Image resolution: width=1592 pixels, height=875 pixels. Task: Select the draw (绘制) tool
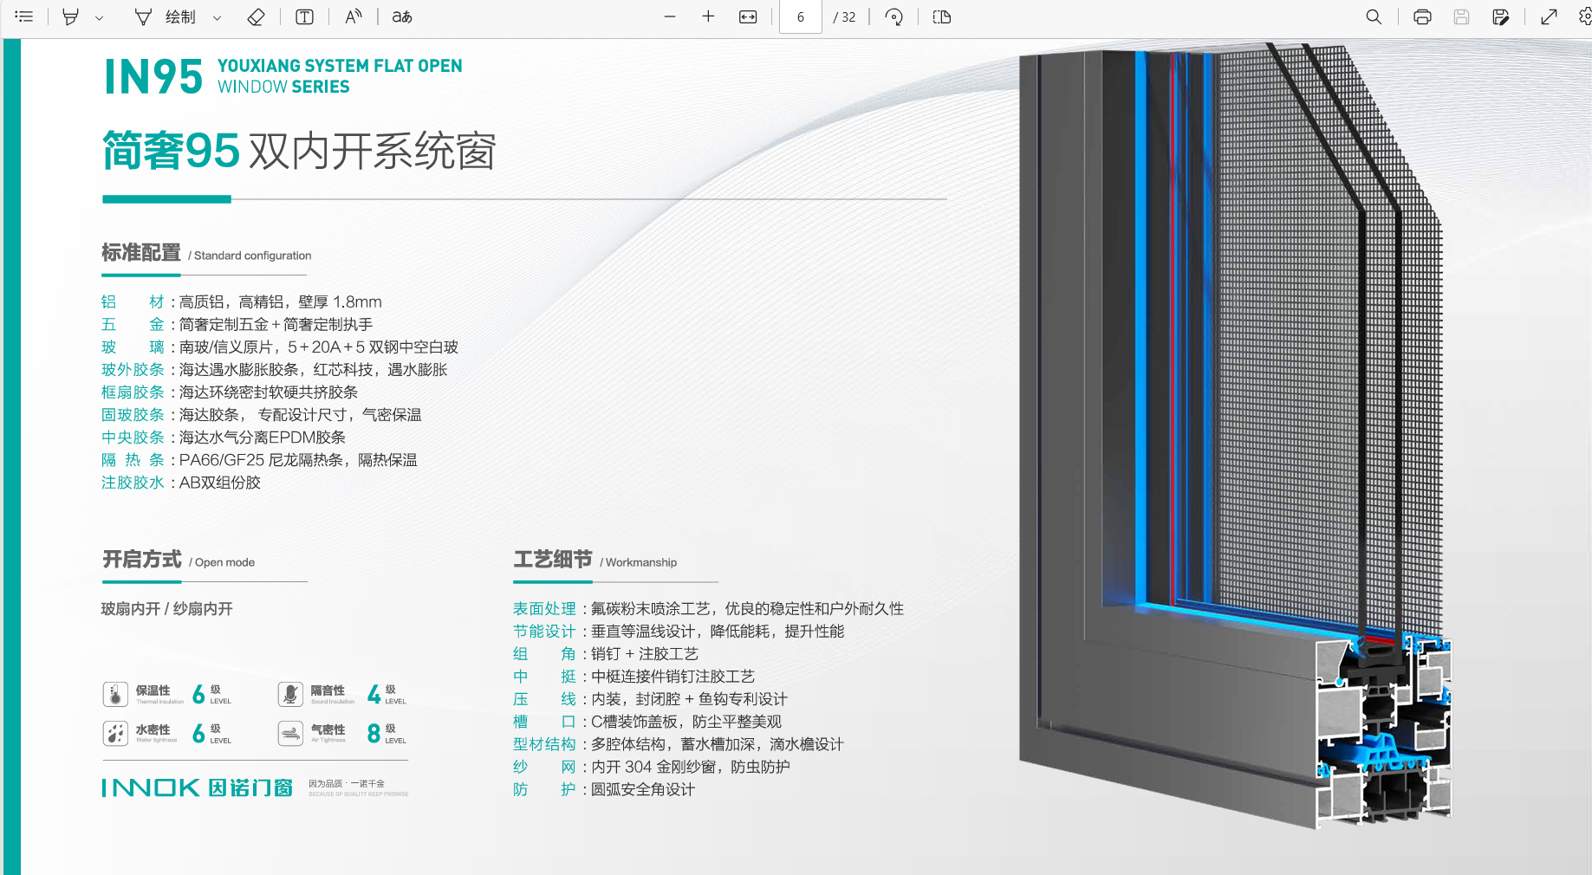[166, 16]
